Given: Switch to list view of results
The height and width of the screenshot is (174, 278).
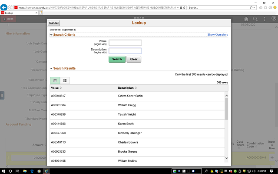Looking at the screenshot, I should pyautogui.click(x=65, y=80).
